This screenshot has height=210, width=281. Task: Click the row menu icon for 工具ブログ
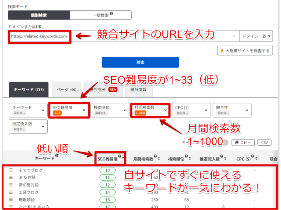tap(11, 192)
